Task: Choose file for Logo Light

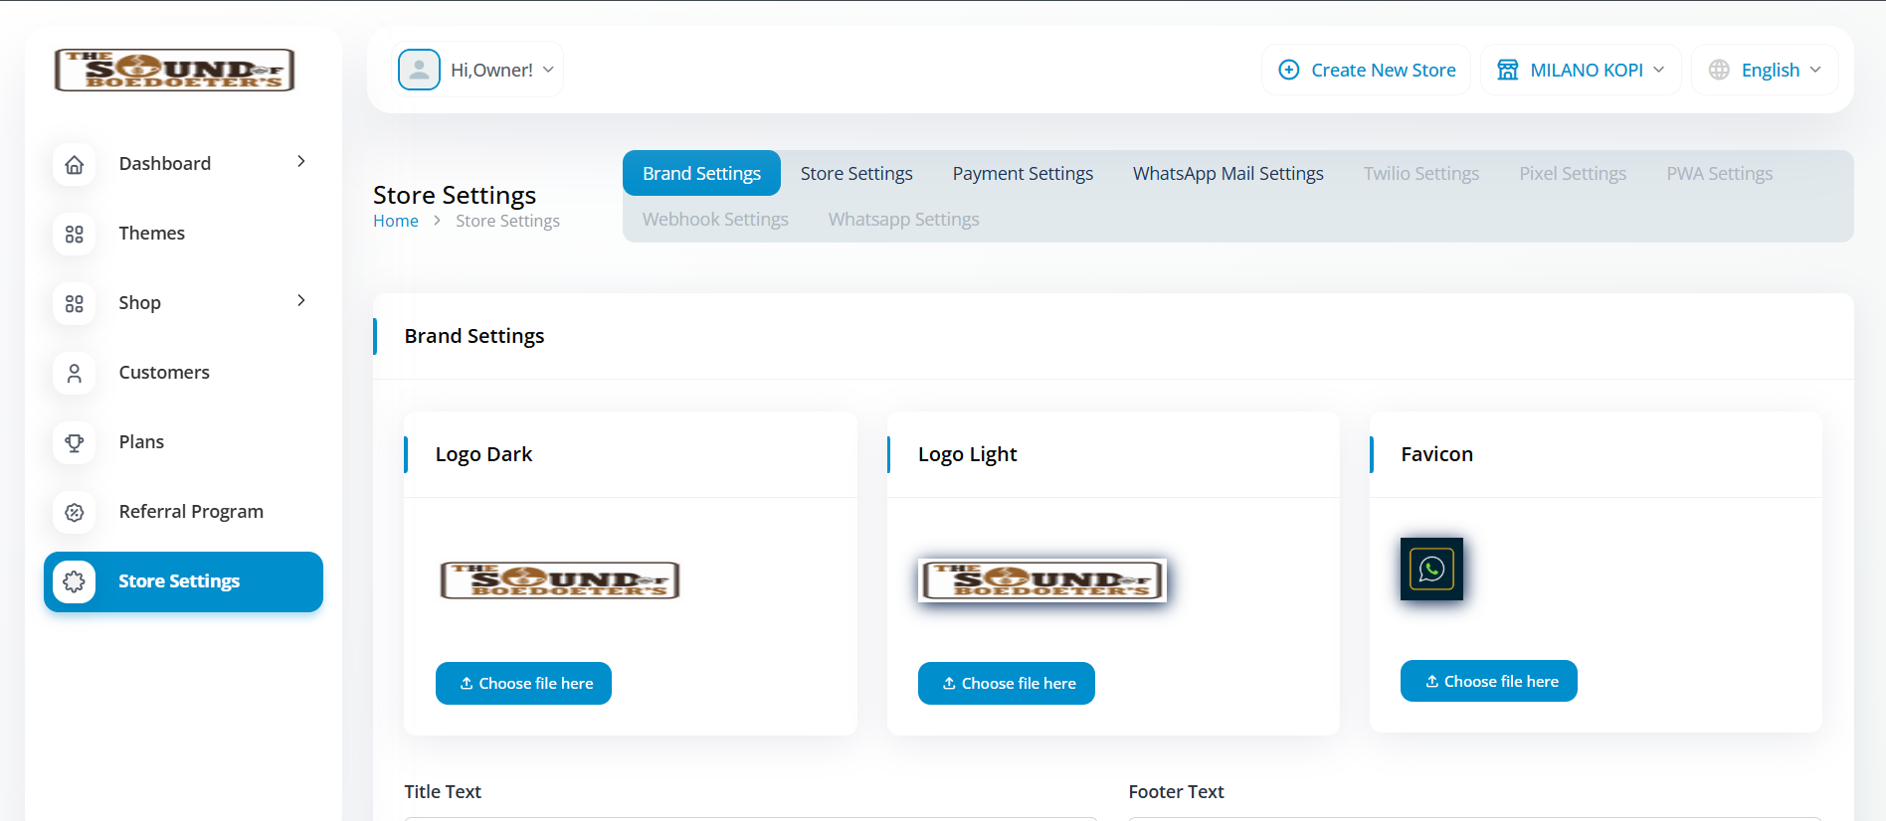Action: click(x=1007, y=684)
